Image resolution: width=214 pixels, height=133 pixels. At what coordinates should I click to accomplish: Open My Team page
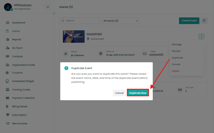(17, 48)
